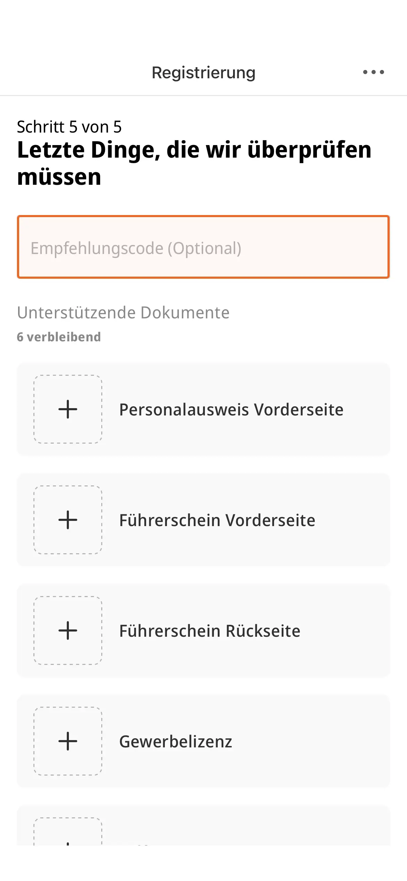The width and height of the screenshot is (407, 881).
Task: Tap the Unterstützende Dokumente section heading
Action: (x=123, y=312)
